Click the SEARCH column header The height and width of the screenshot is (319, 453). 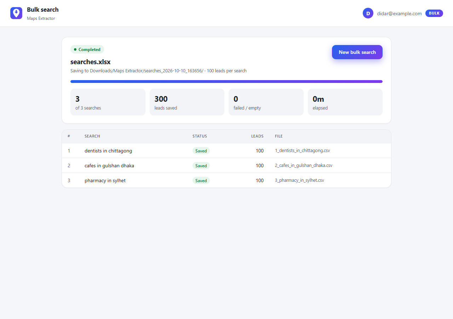[92, 136]
